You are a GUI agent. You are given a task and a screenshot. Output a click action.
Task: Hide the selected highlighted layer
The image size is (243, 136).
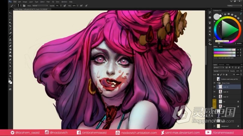point(214,87)
